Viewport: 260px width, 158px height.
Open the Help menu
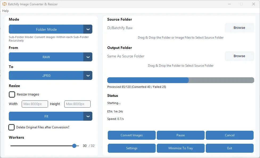tap(5, 11)
